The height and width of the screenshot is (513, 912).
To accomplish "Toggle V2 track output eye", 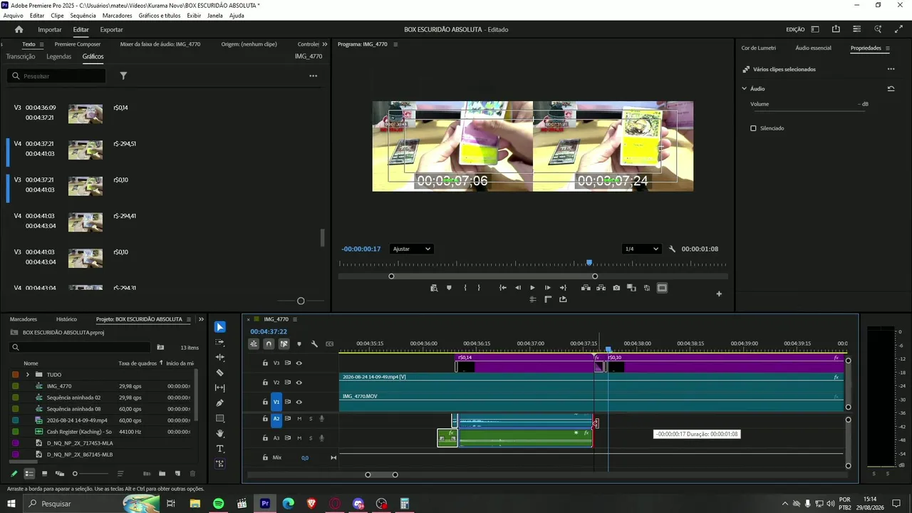I will click(x=299, y=383).
